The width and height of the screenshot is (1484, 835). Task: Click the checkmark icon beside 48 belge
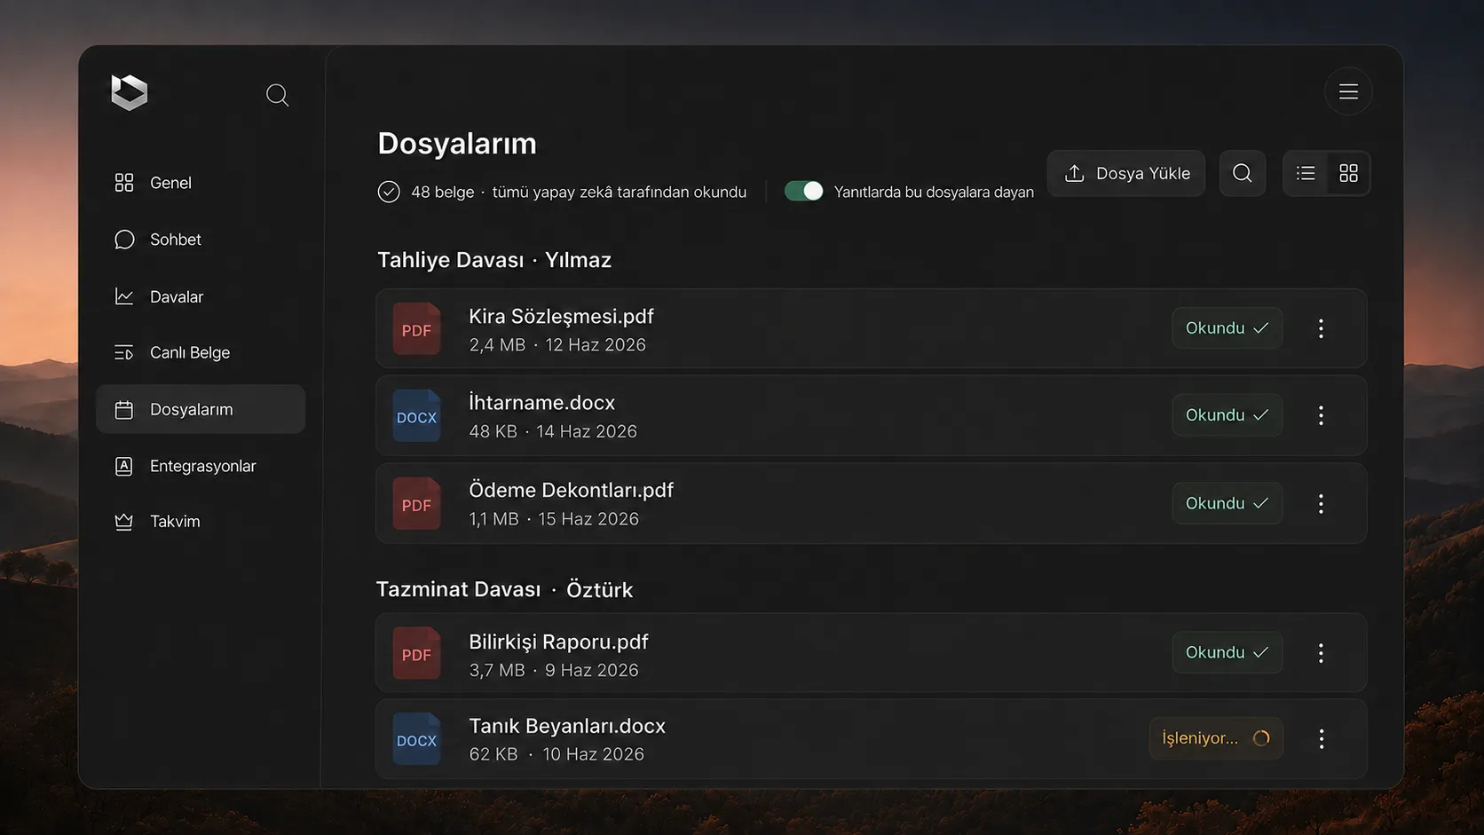click(x=389, y=192)
